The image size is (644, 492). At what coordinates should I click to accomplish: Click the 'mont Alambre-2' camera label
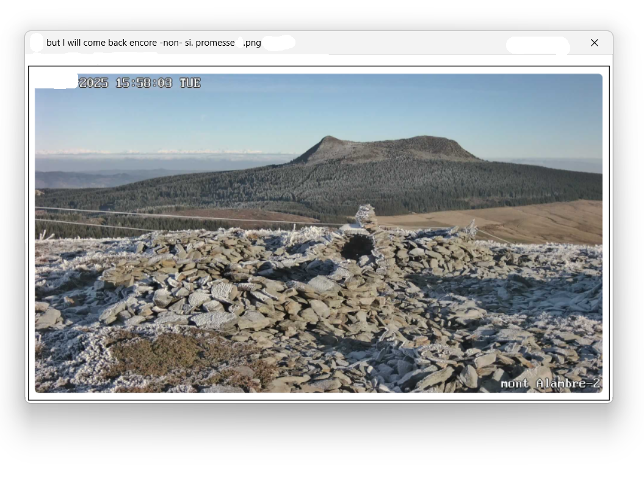click(549, 383)
